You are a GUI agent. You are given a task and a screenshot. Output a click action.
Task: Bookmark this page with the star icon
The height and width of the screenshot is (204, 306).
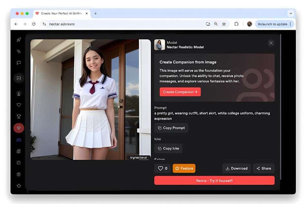point(224,24)
